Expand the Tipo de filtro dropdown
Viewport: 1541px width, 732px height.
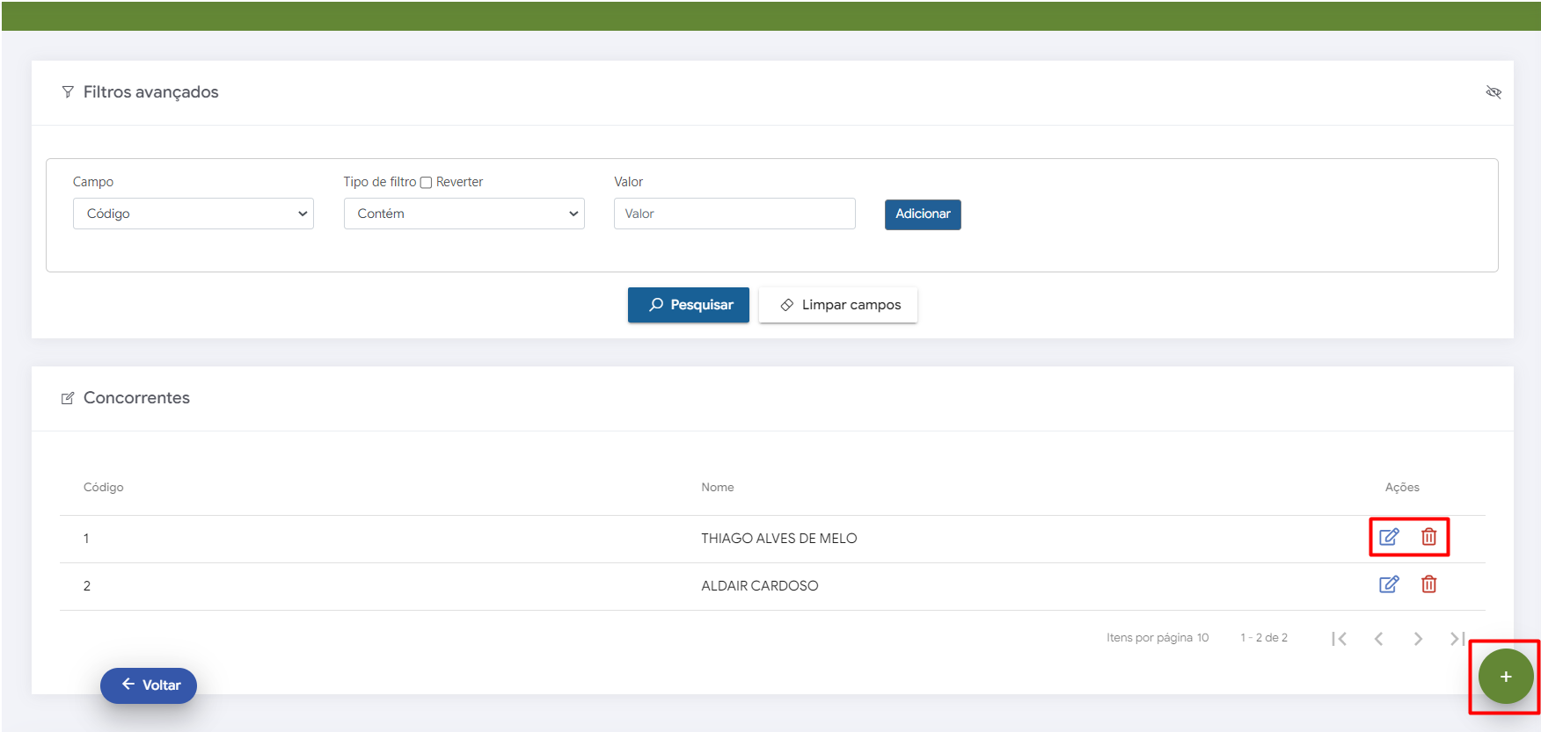(x=464, y=214)
